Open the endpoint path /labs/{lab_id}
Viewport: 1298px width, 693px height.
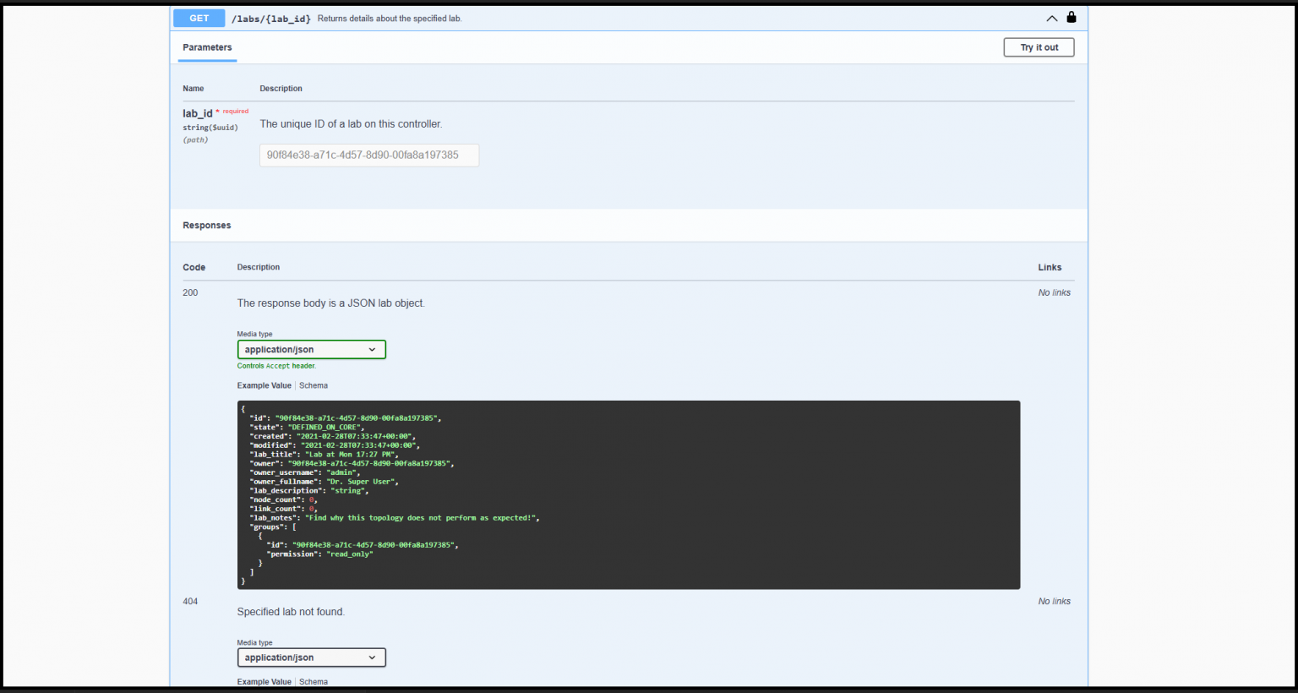[271, 18]
